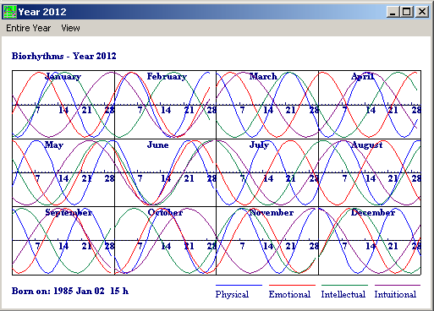Image resolution: width=434 pixels, height=311 pixels.
Task: Click the red Emotional legend line
Action: tap(292, 286)
